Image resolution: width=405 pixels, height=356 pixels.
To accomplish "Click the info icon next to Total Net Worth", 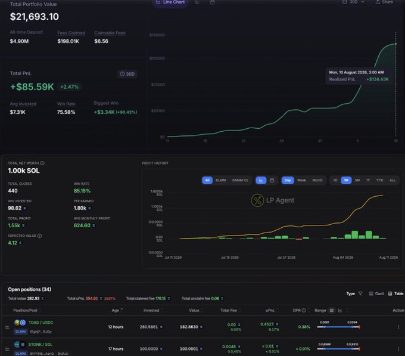I will [x=42, y=163].
